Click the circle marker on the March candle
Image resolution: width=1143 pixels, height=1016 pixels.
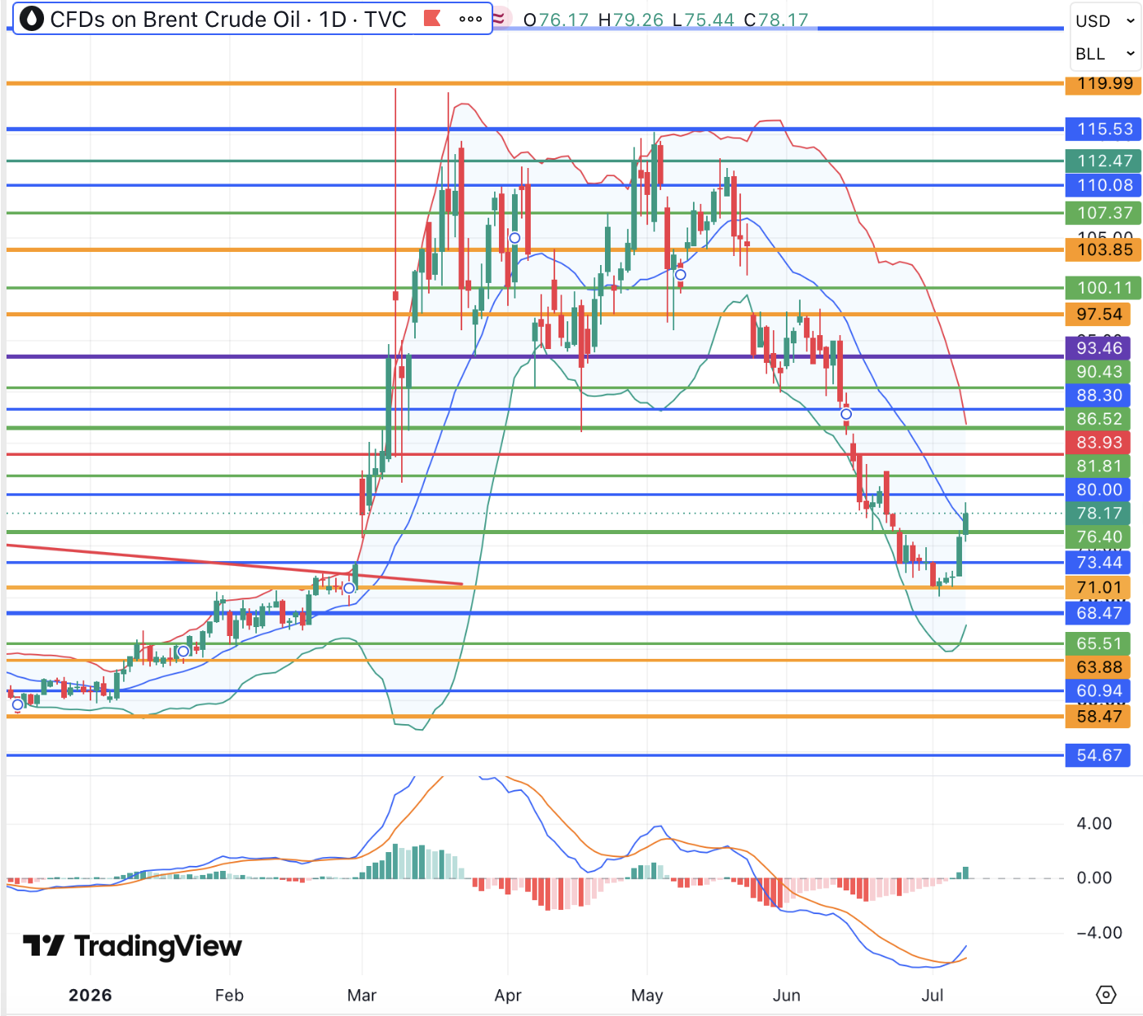[x=349, y=588]
